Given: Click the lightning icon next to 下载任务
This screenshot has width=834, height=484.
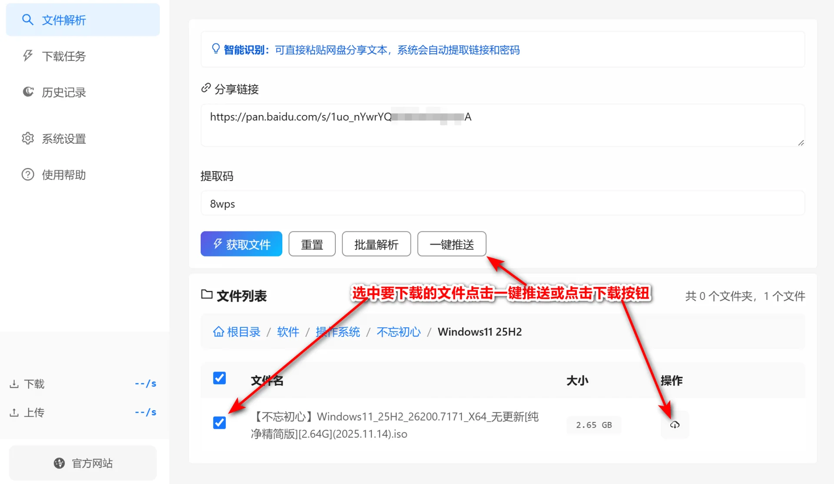Looking at the screenshot, I should click(x=28, y=56).
